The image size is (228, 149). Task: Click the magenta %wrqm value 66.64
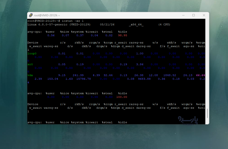pos(201,75)
